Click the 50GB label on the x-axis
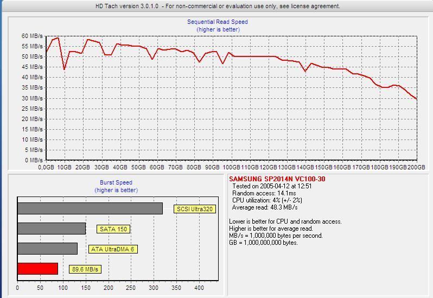Screen dimensions: 433x298 (x=138, y=167)
